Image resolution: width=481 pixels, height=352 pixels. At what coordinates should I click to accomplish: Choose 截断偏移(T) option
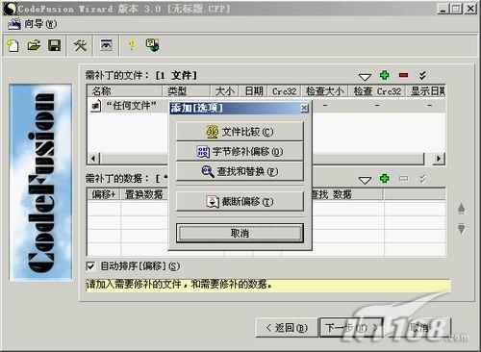pyautogui.click(x=240, y=201)
